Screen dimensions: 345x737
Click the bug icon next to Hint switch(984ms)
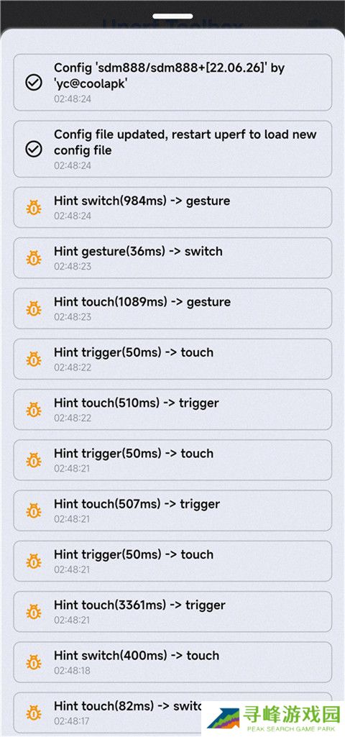[x=33, y=207]
